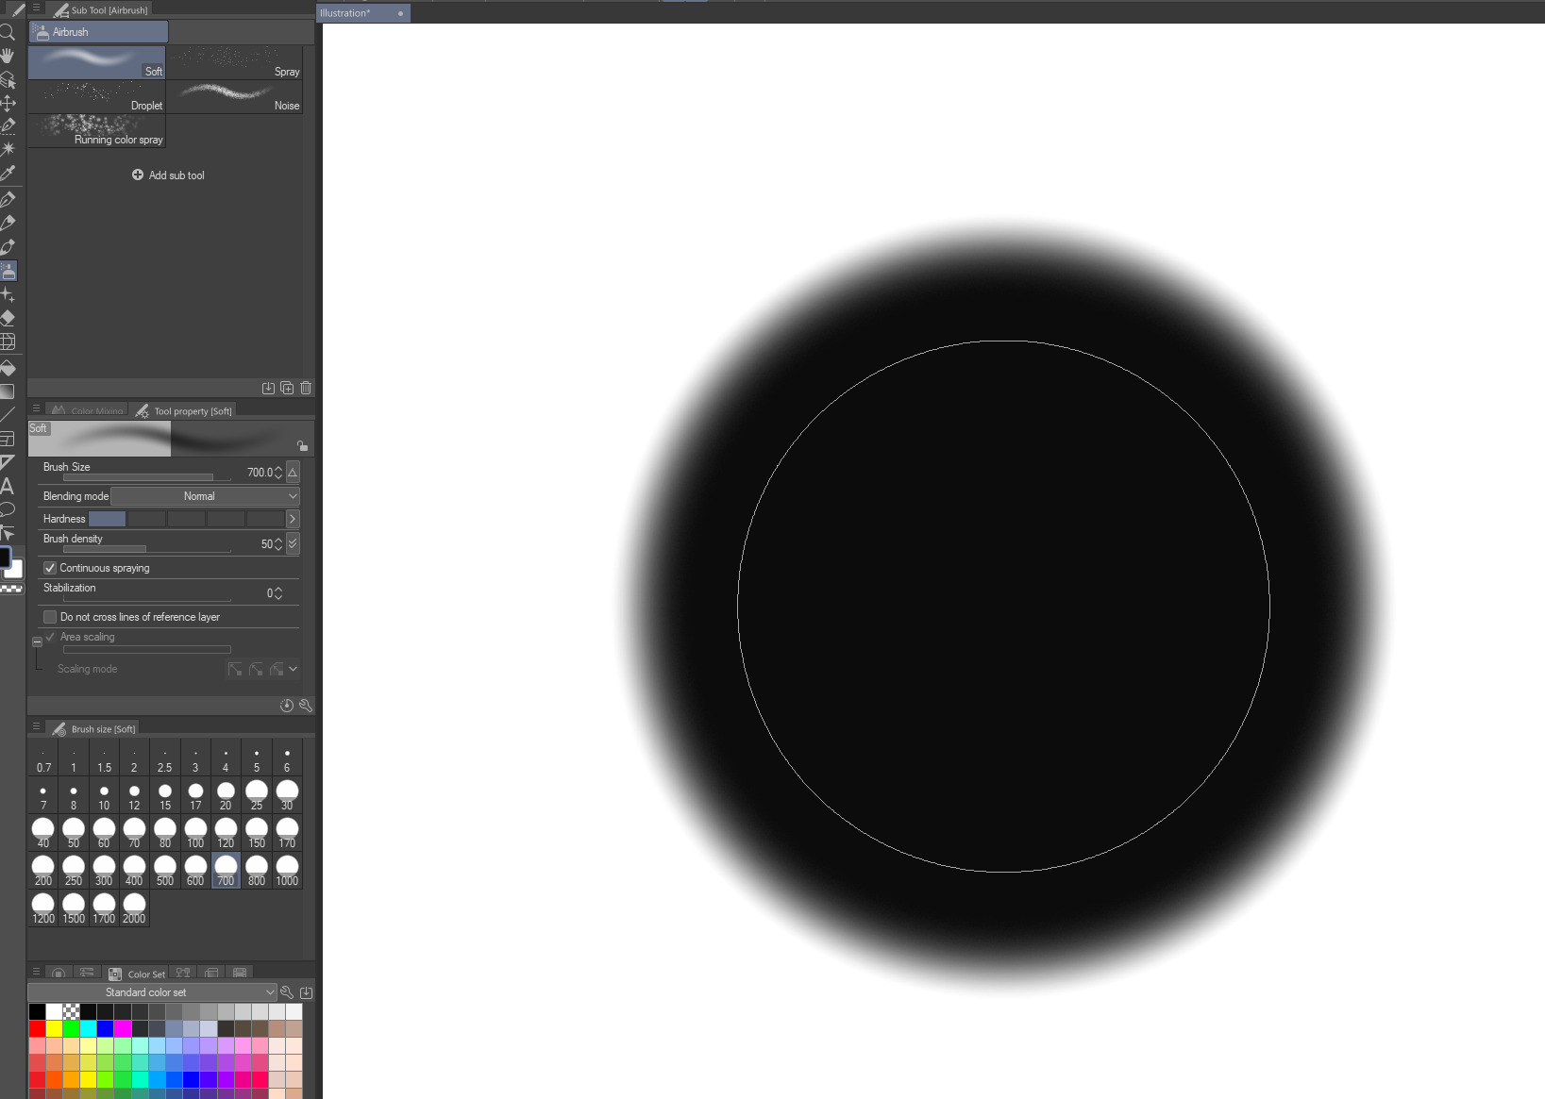Select the Pen tool in toolbar
This screenshot has height=1099, width=1545.
pos(8,199)
